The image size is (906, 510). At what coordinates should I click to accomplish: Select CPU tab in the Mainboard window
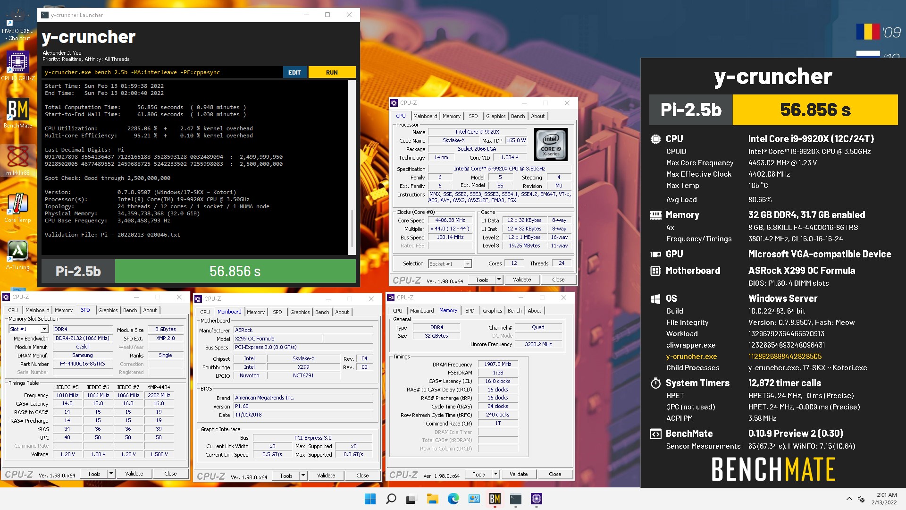(205, 312)
